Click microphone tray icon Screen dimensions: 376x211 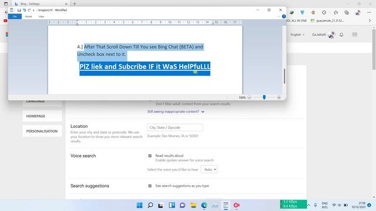coord(315,205)
